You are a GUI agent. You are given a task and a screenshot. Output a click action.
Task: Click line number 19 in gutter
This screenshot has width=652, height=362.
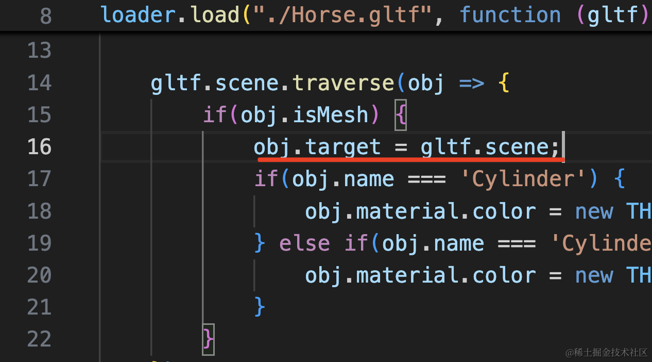[x=39, y=243]
